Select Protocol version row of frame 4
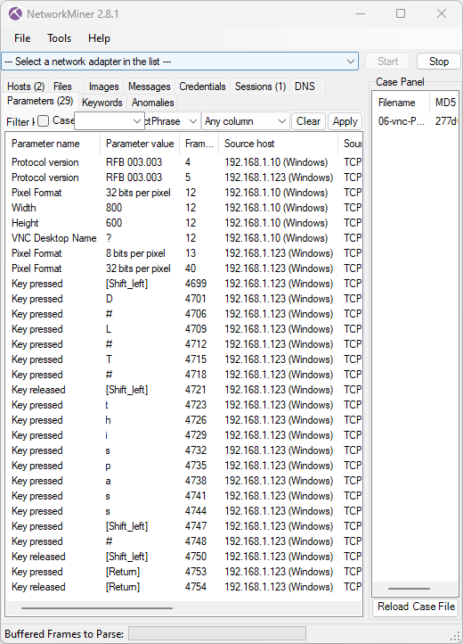The height and width of the screenshot is (644, 463). click(184, 162)
